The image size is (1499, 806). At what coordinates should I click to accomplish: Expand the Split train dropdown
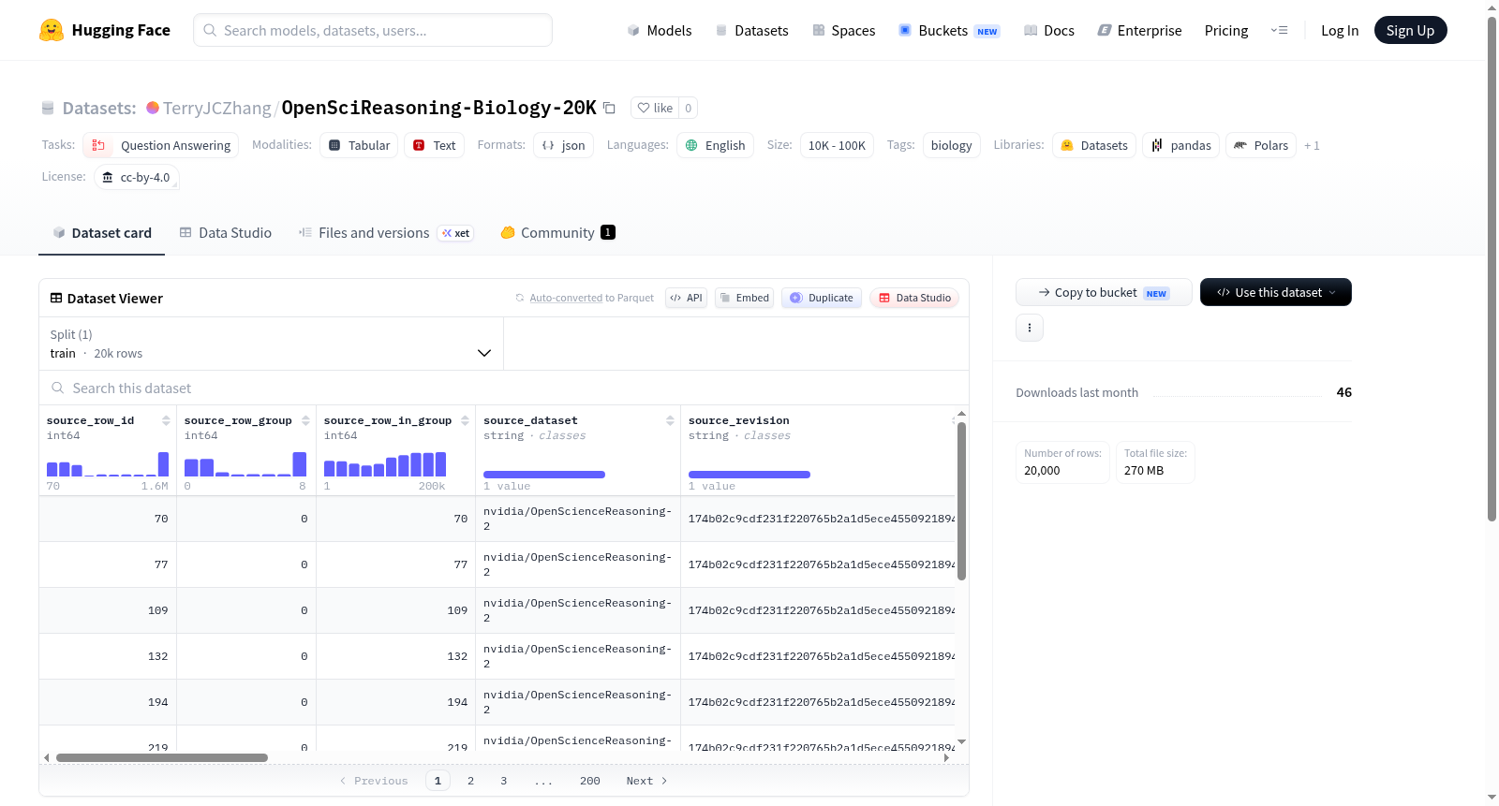pyautogui.click(x=272, y=344)
